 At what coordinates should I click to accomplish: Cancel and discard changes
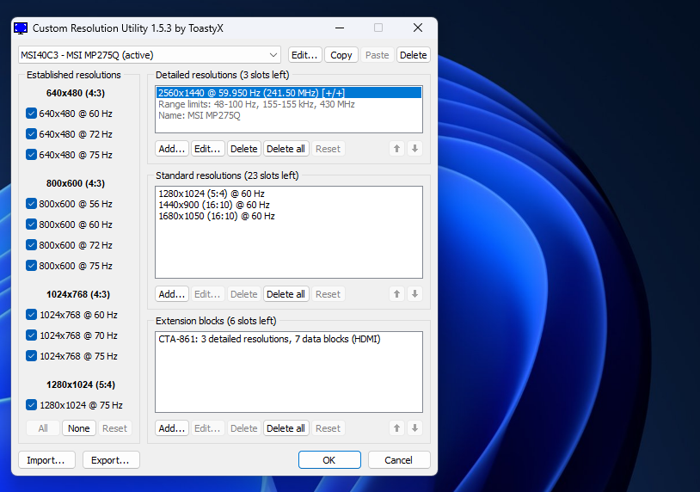click(399, 460)
